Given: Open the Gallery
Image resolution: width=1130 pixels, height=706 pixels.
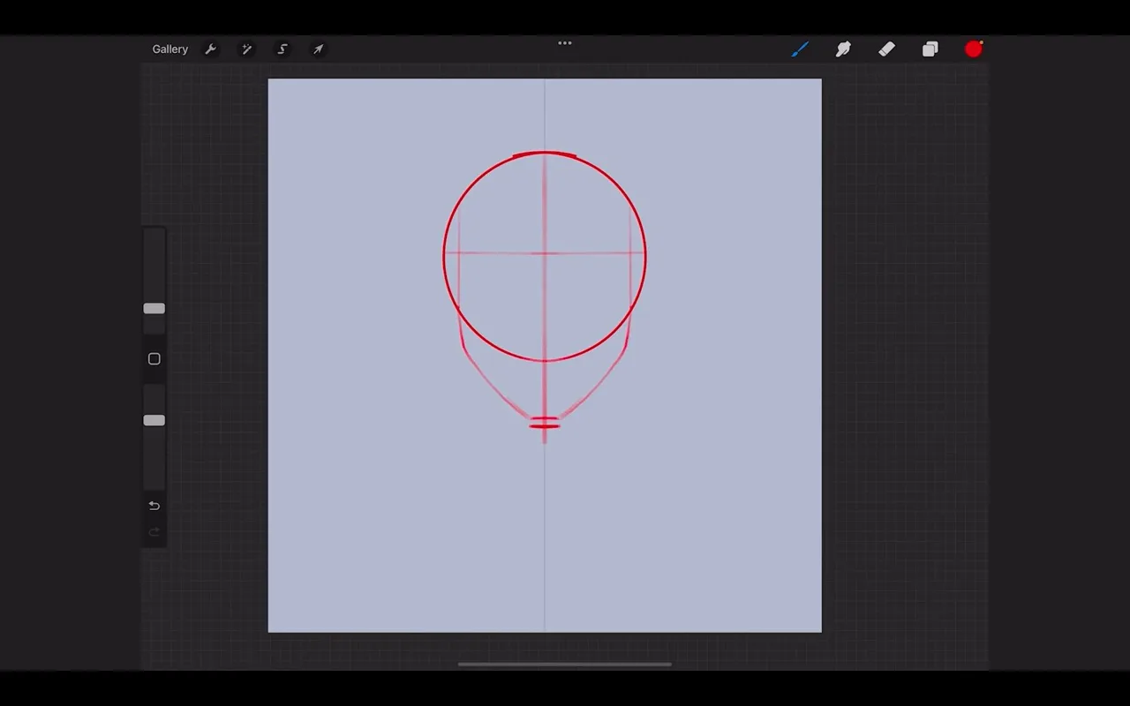Looking at the screenshot, I should click(x=169, y=49).
